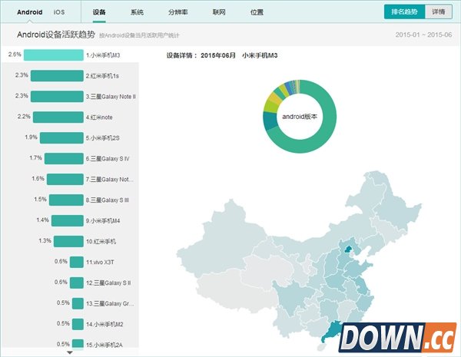Image resolution: width=461 pixels, height=357 pixels.
Task: Click the 红米手机1s ranking bar
Action: [57, 76]
